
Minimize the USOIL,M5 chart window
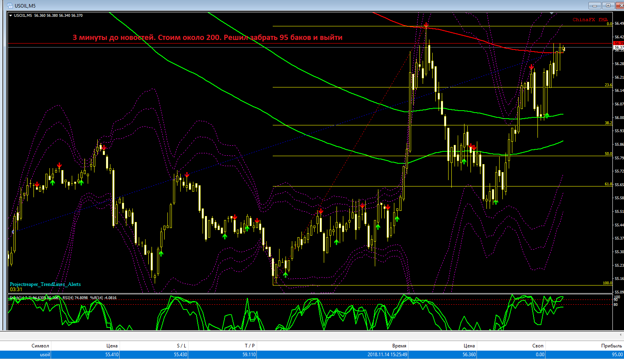point(595,6)
